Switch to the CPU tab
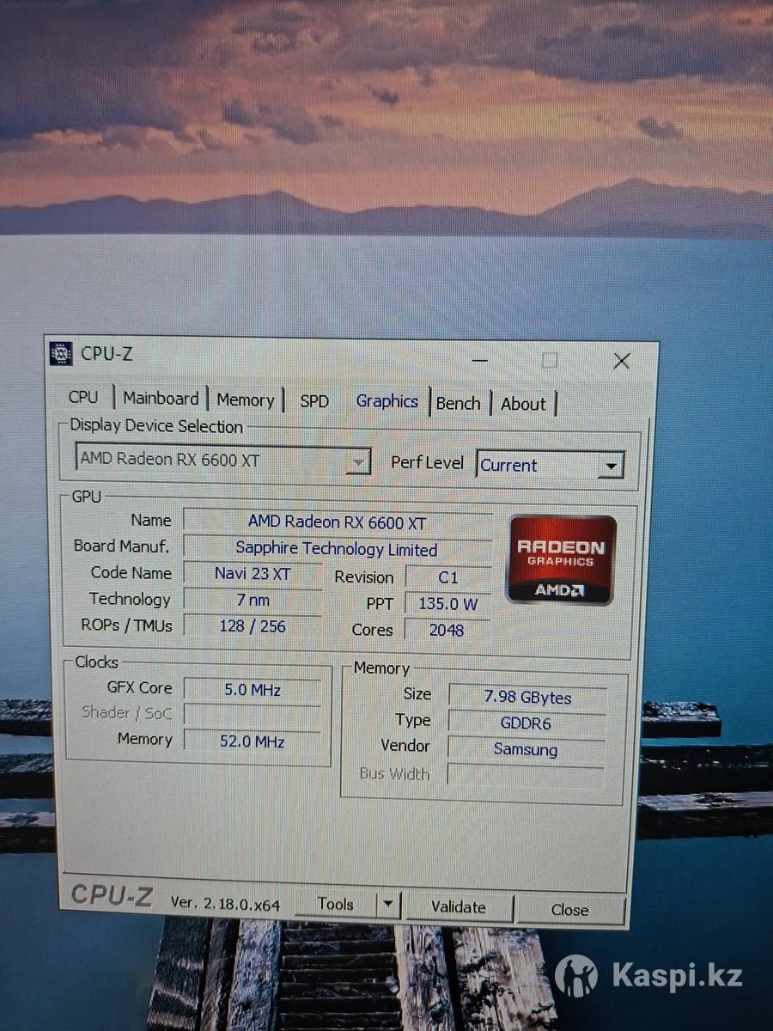Viewport: 773px width, 1031px height. point(83,397)
